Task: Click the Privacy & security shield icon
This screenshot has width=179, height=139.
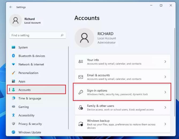Action: [13, 124]
